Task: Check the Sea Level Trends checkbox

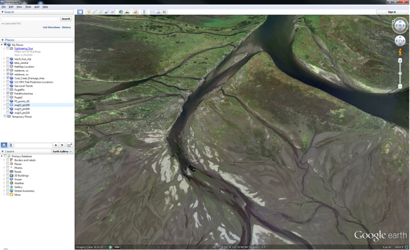Action: [x=8, y=86]
